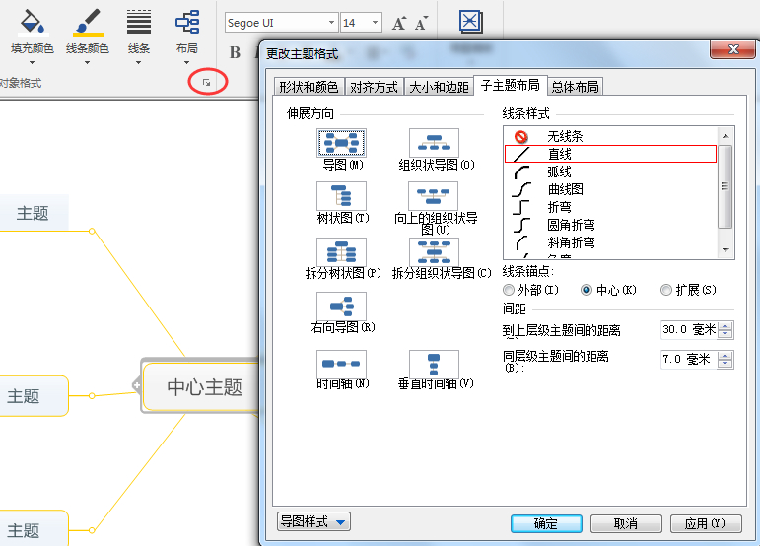
Task: Click the 布局 layout icon
Action: 187,23
